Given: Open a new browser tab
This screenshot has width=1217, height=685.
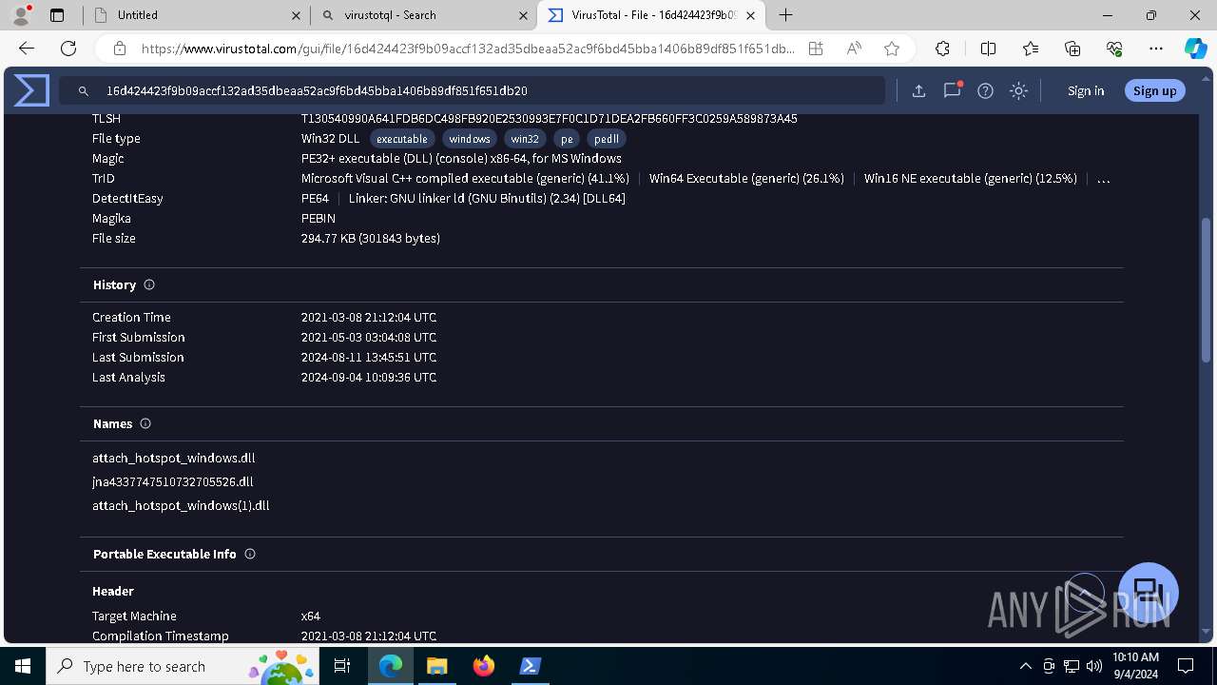Looking at the screenshot, I should coord(785,15).
